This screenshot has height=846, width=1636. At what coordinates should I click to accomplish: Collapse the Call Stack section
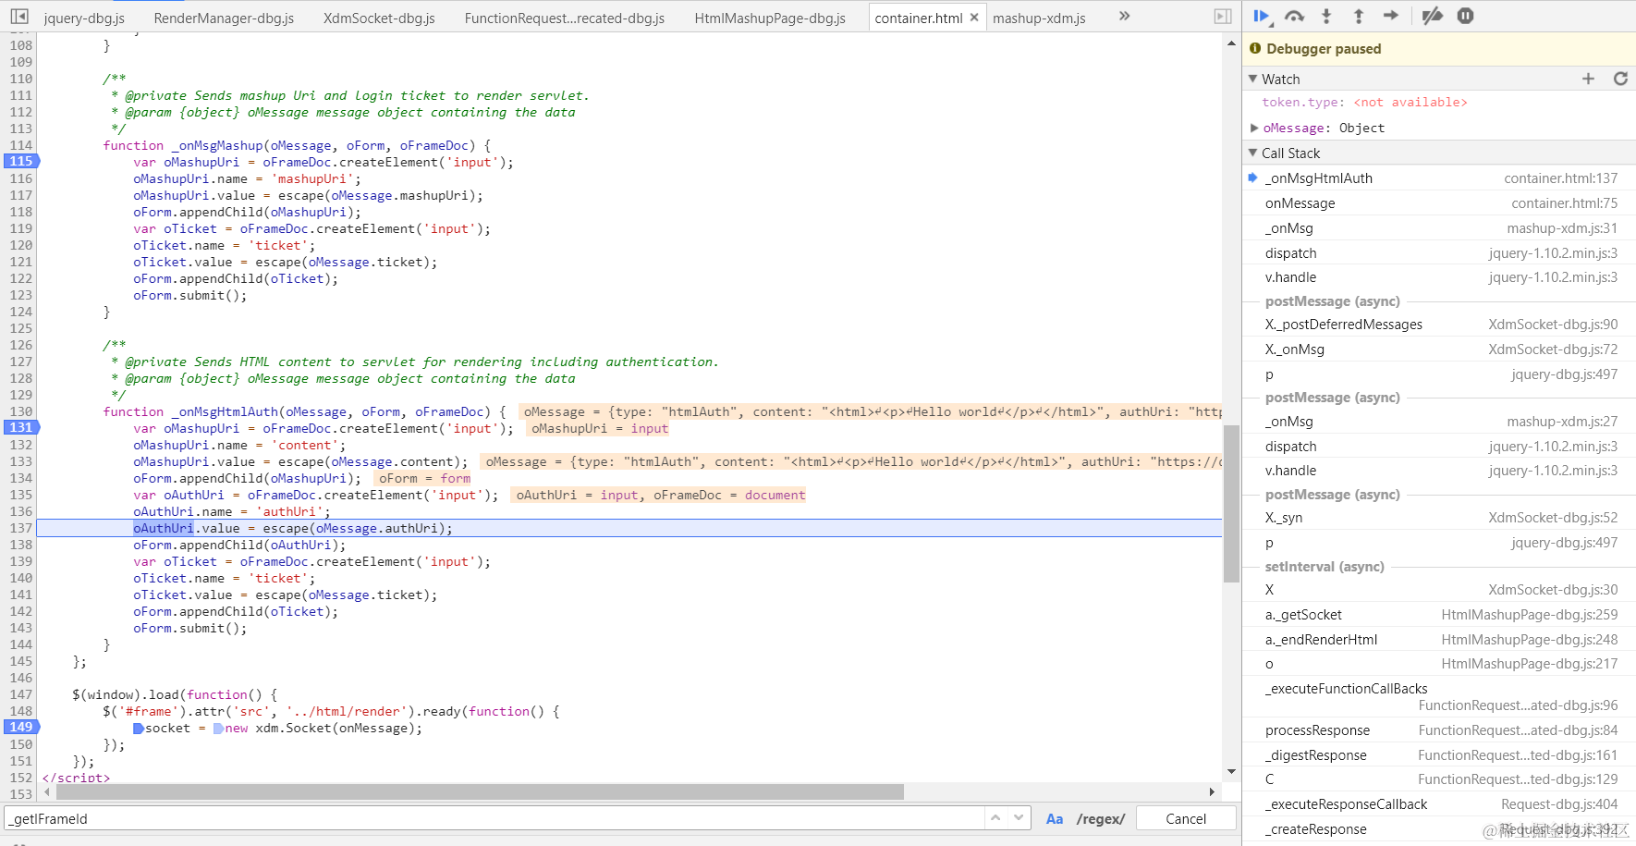coord(1253,153)
